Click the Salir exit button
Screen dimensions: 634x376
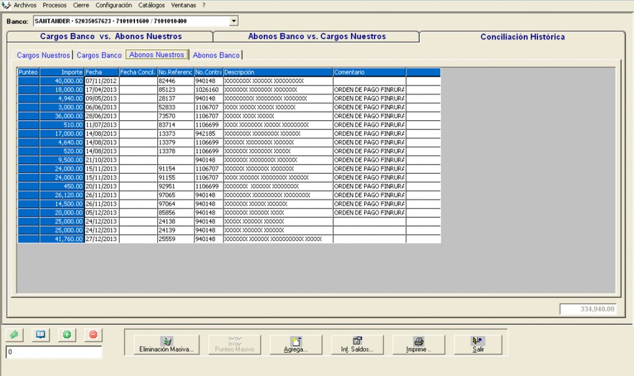[477, 344]
